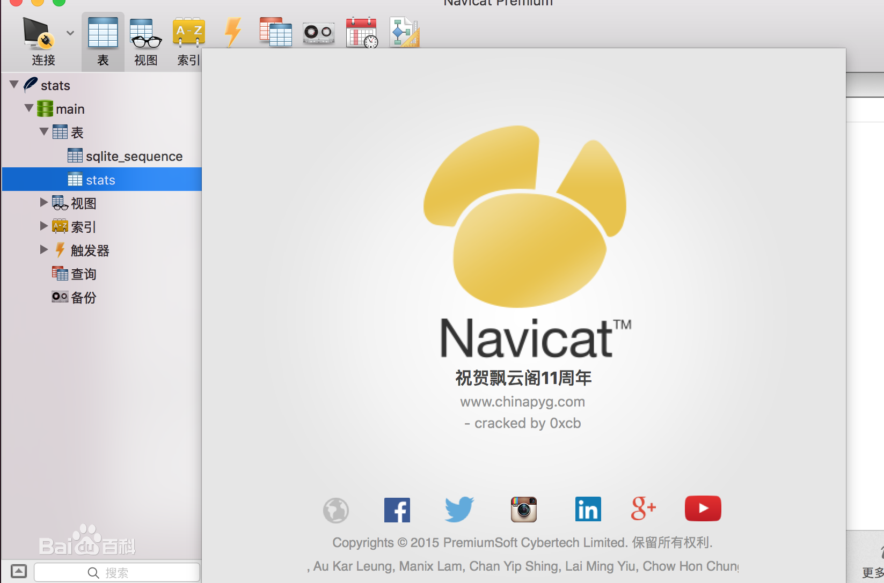Expand the Indexes (索引) tree node
The width and height of the screenshot is (884, 583).
[x=44, y=226]
